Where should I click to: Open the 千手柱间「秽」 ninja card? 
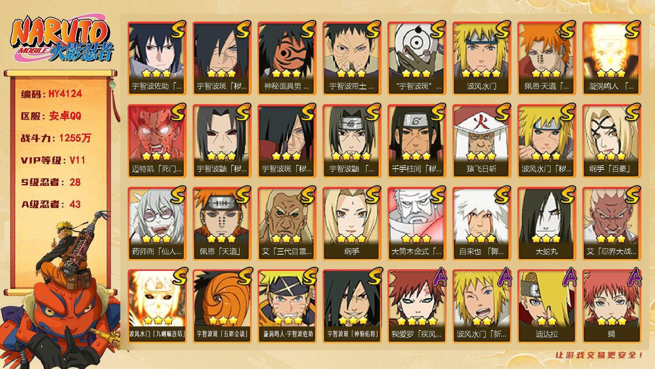click(417, 141)
